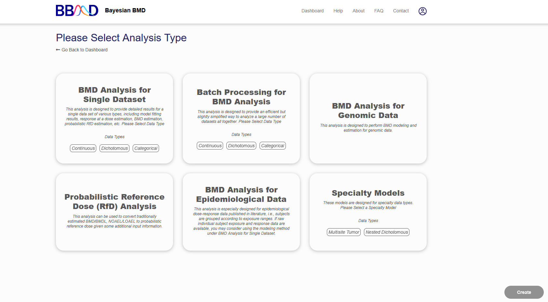The image size is (548, 302).
Task: Select Continuous under Batch Processing
Action: pos(210,146)
